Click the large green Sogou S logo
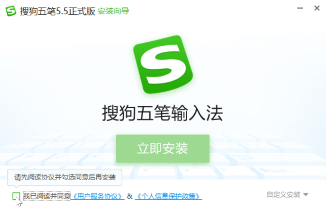 [x=163, y=64]
